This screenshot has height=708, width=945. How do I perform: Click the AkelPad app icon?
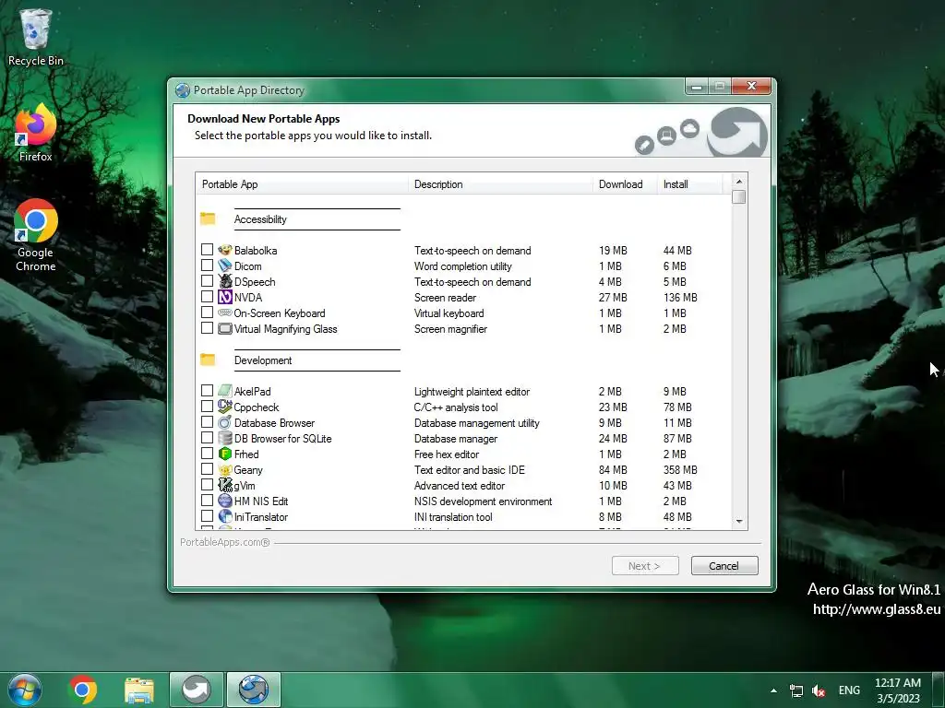(225, 391)
